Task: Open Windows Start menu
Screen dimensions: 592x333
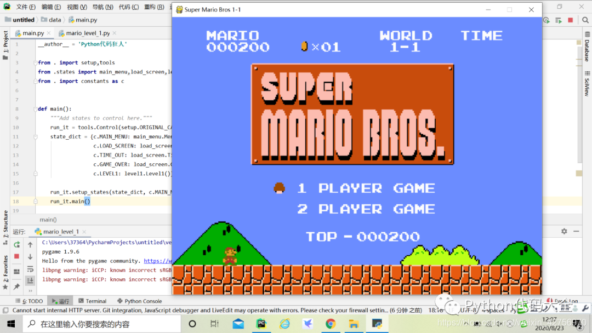Action: [x=11, y=324]
